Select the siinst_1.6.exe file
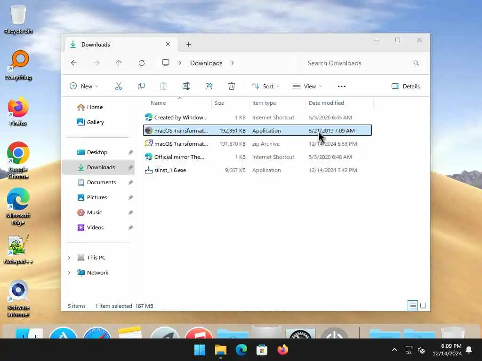This screenshot has height=361, width=482. click(x=257, y=170)
